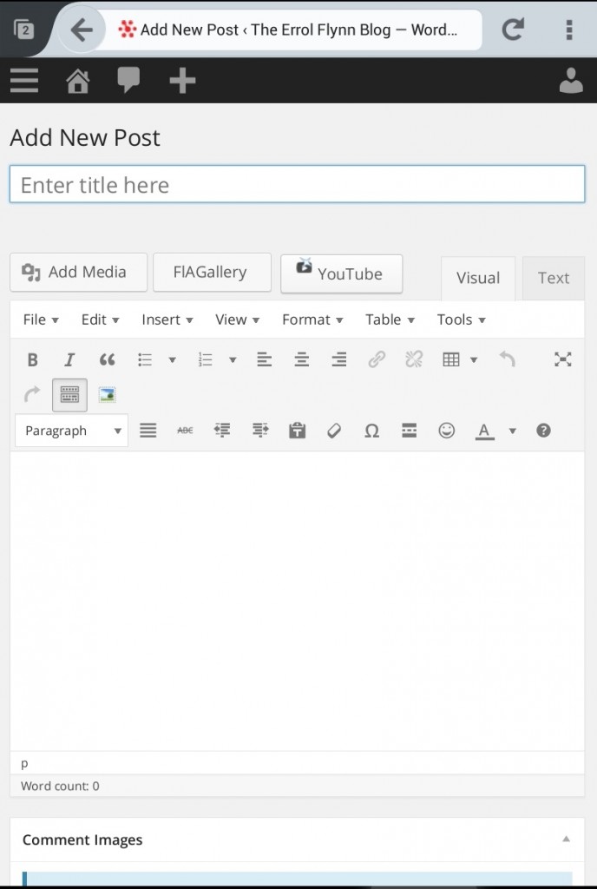
Task: Open the View menu
Action: point(238,319)
